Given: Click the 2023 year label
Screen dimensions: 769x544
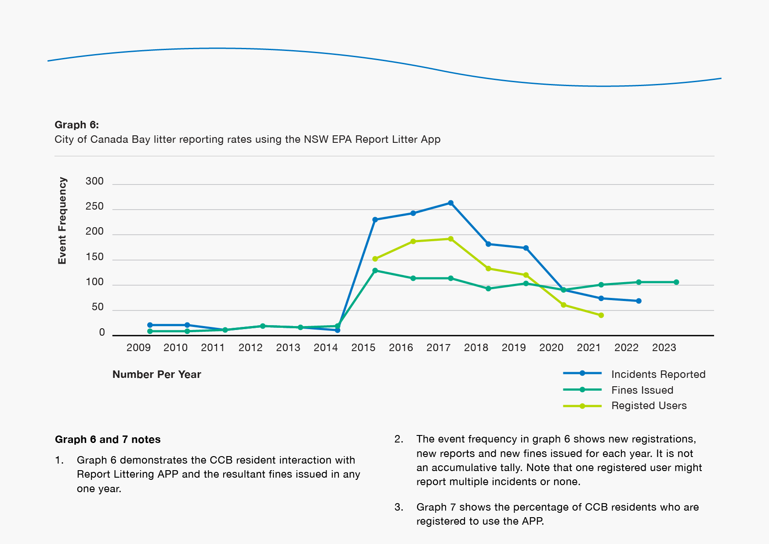Looking at the screenshot, I should 664,348.
